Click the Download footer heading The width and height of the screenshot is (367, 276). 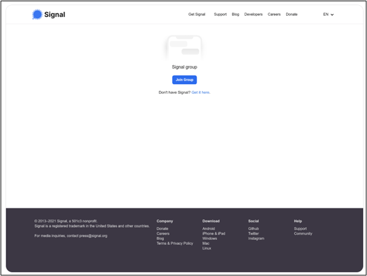tap(211, 221)
